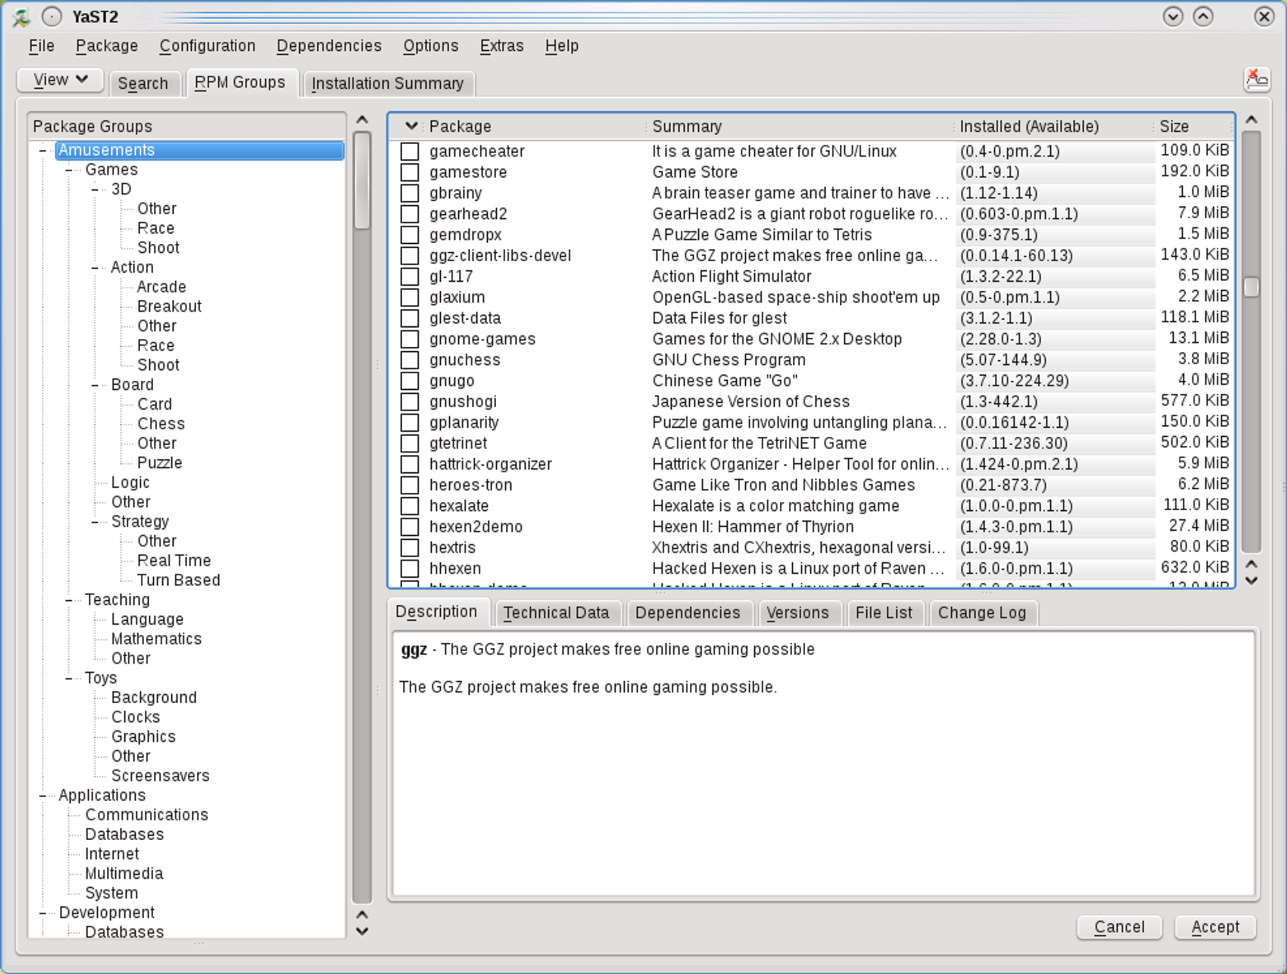Select the Breakout group under Action
The image size is (1287, 974).
(169, 307)
